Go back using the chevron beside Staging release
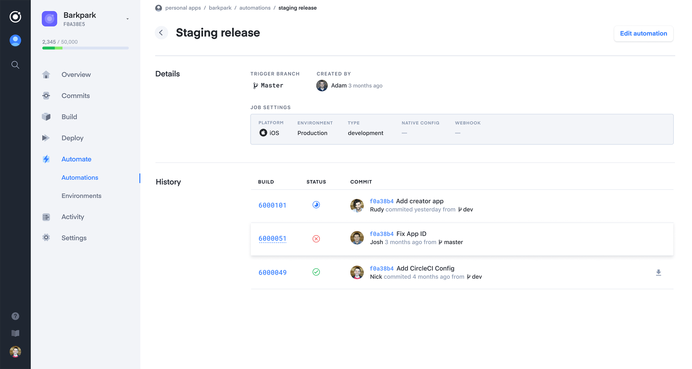 click(161, 33)
